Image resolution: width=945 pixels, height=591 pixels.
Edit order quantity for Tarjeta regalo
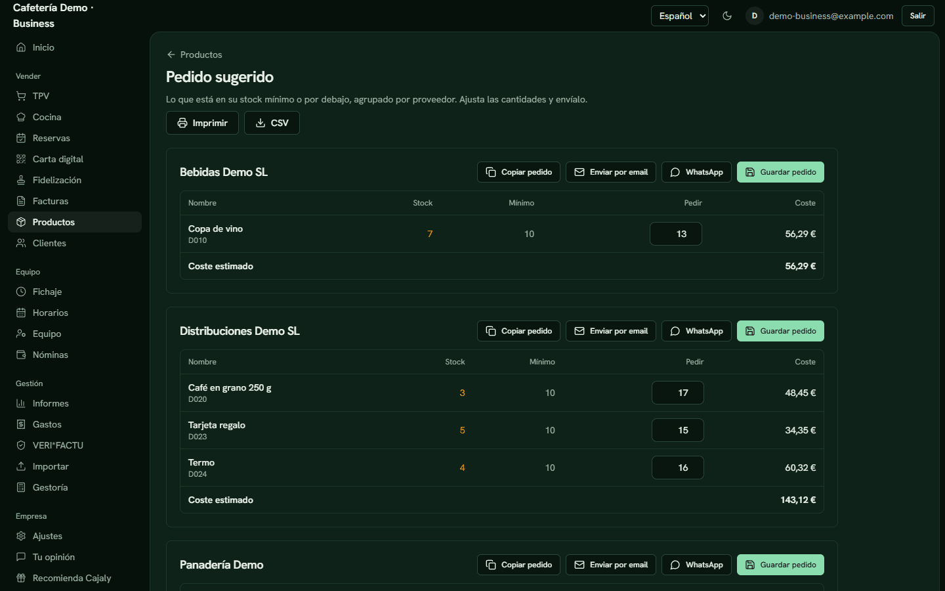coord(678,430)
